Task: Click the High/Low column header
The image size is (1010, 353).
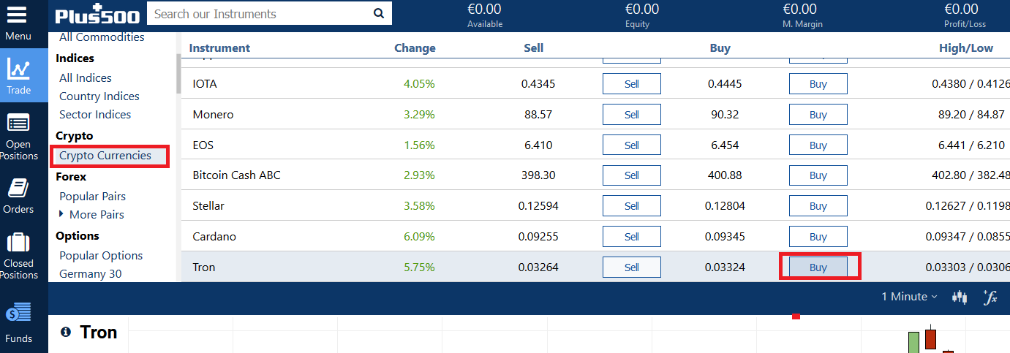Action: 966,48
